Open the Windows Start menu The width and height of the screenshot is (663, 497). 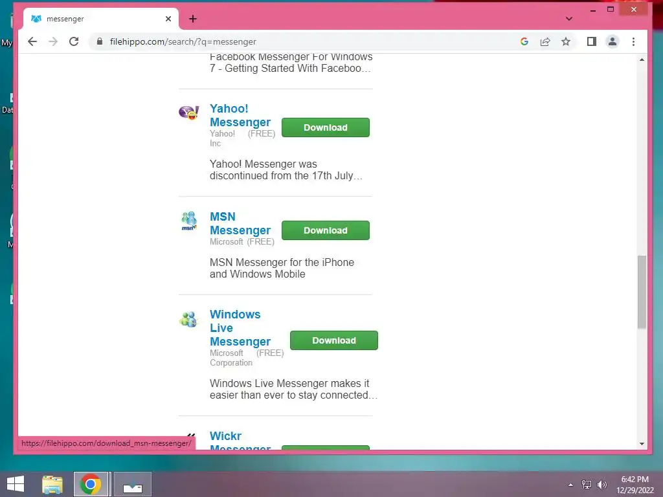tap(16, 484)
